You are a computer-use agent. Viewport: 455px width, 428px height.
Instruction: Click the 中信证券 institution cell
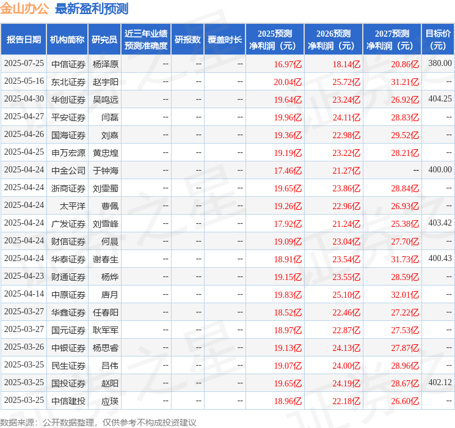click(x=68, y=64)
